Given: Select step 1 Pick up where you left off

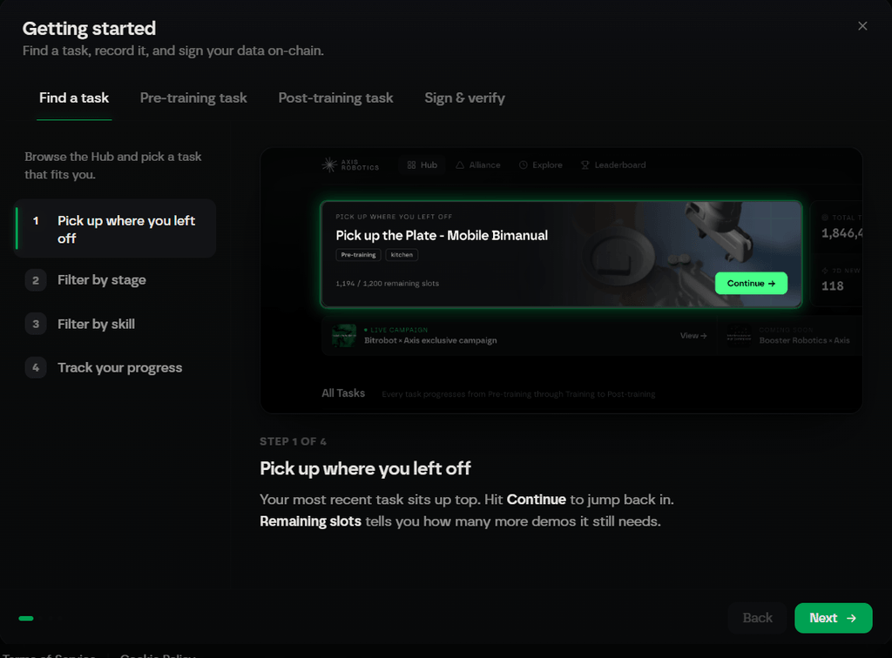Looking at the screenshot, I should [x=115, y=229].
